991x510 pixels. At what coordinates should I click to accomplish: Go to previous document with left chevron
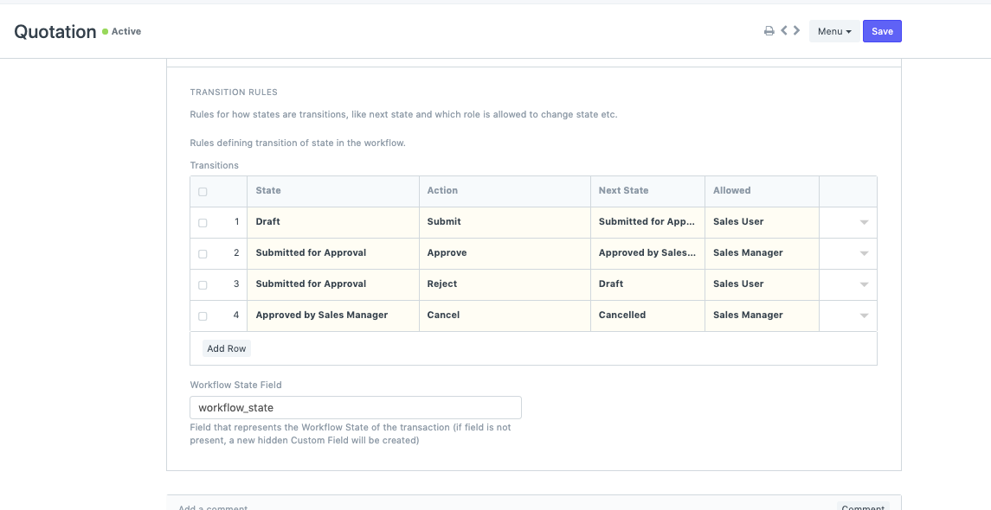783,31
